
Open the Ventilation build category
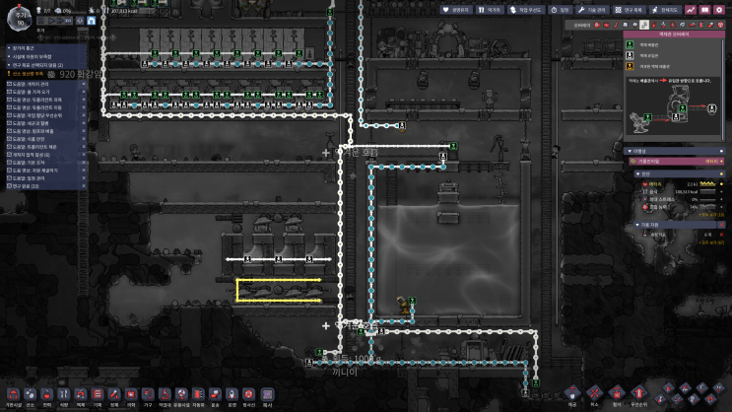coord(98,395)
